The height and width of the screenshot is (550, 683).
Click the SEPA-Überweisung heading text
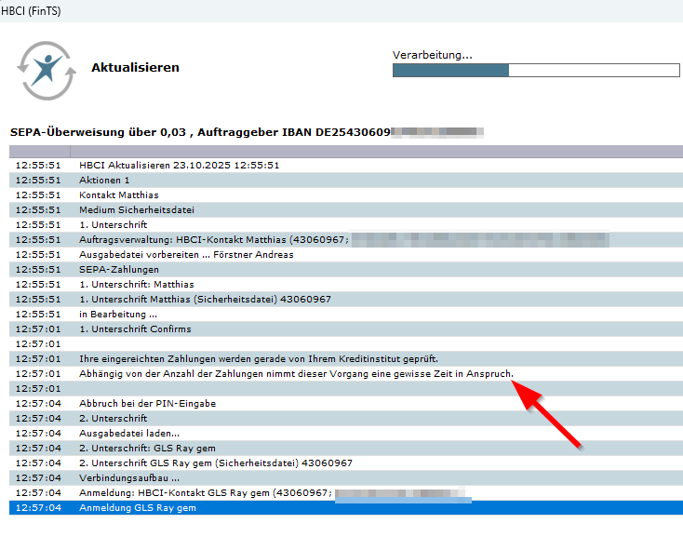click(x=195, y=132)
